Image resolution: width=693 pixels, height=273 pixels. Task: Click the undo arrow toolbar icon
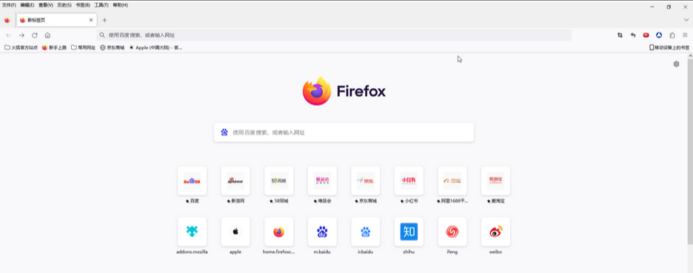tap(633, 36)
